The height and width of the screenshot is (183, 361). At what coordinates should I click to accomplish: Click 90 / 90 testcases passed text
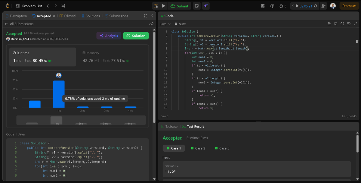point(39,33)
